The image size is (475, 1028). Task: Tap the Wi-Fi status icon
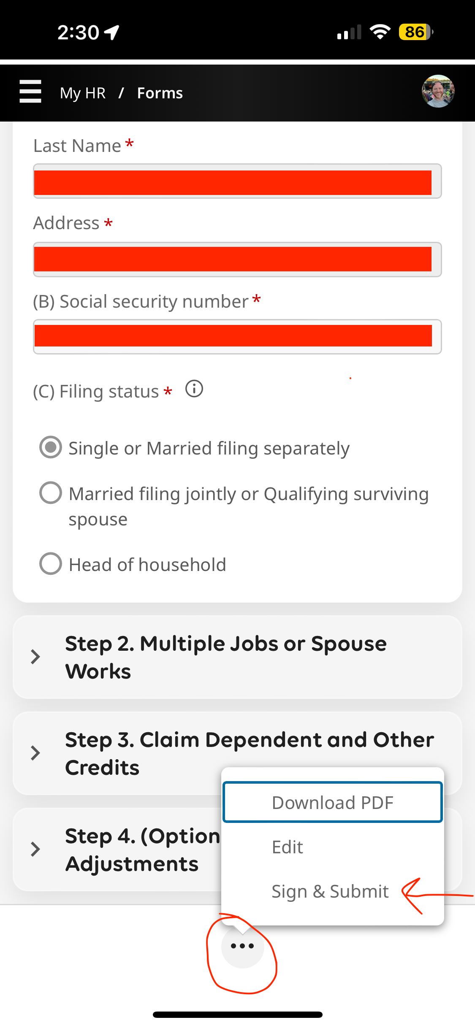tap(380, 32)
